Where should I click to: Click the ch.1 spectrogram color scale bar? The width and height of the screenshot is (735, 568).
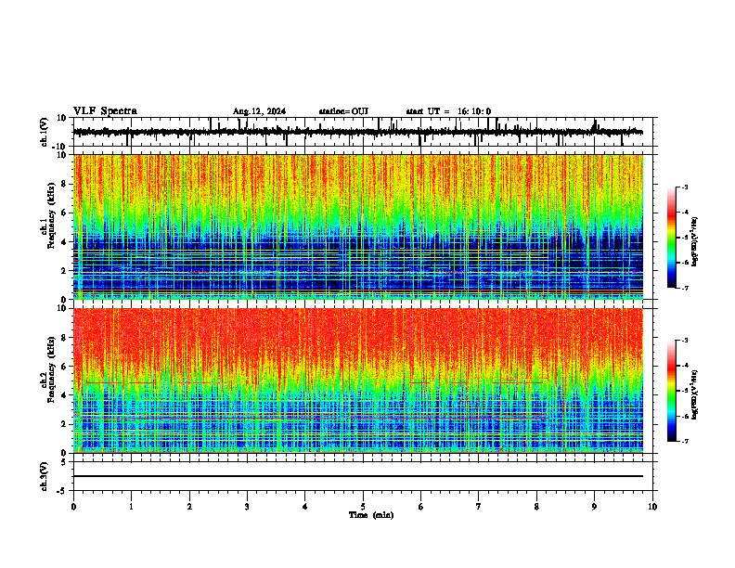tap(672, 238)
